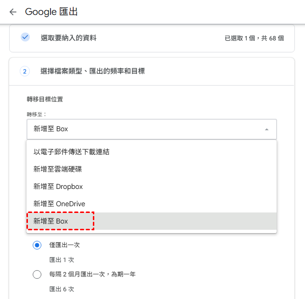This screenshot has width=305, height=299.
Task: Click the 選擇檔案類型、匯出的頻率和目標 header
Action: [93, 71]
